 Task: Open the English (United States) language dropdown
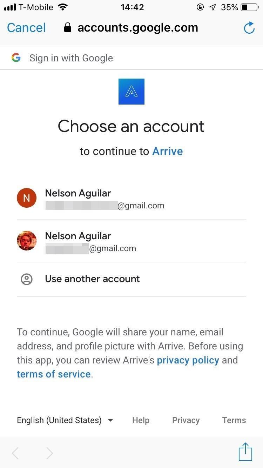pyautogui.click(x=65, y=420)
